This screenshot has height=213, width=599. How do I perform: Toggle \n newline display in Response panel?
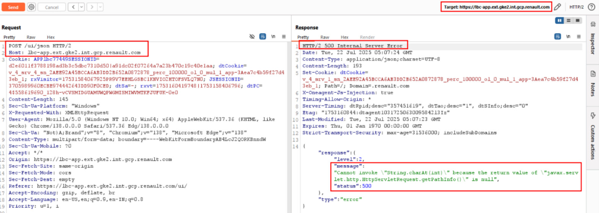coord(568,37)
